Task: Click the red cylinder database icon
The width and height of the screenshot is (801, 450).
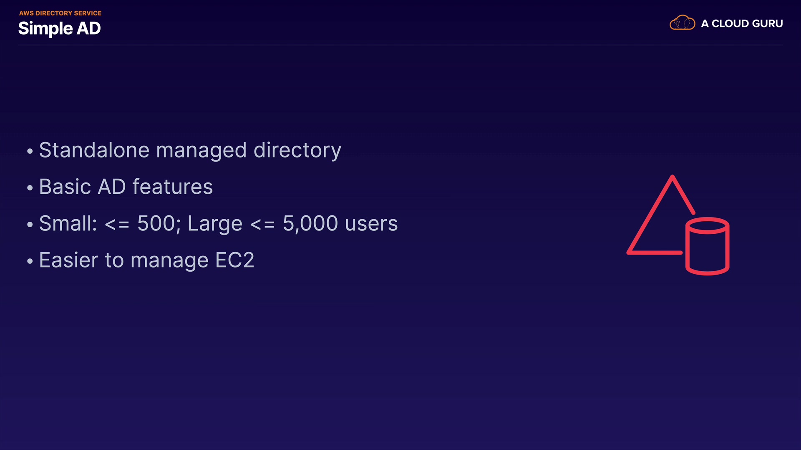Action: click(x=708, y=246)
